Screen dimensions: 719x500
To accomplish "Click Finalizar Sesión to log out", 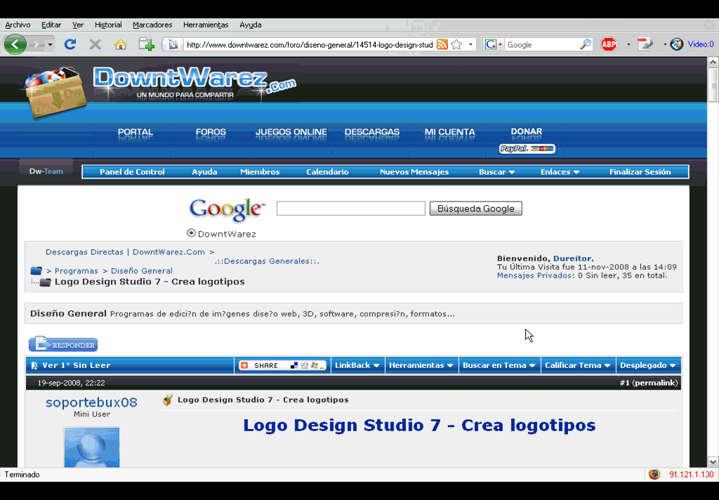I will pyautogui.click(x=640, y=172).
